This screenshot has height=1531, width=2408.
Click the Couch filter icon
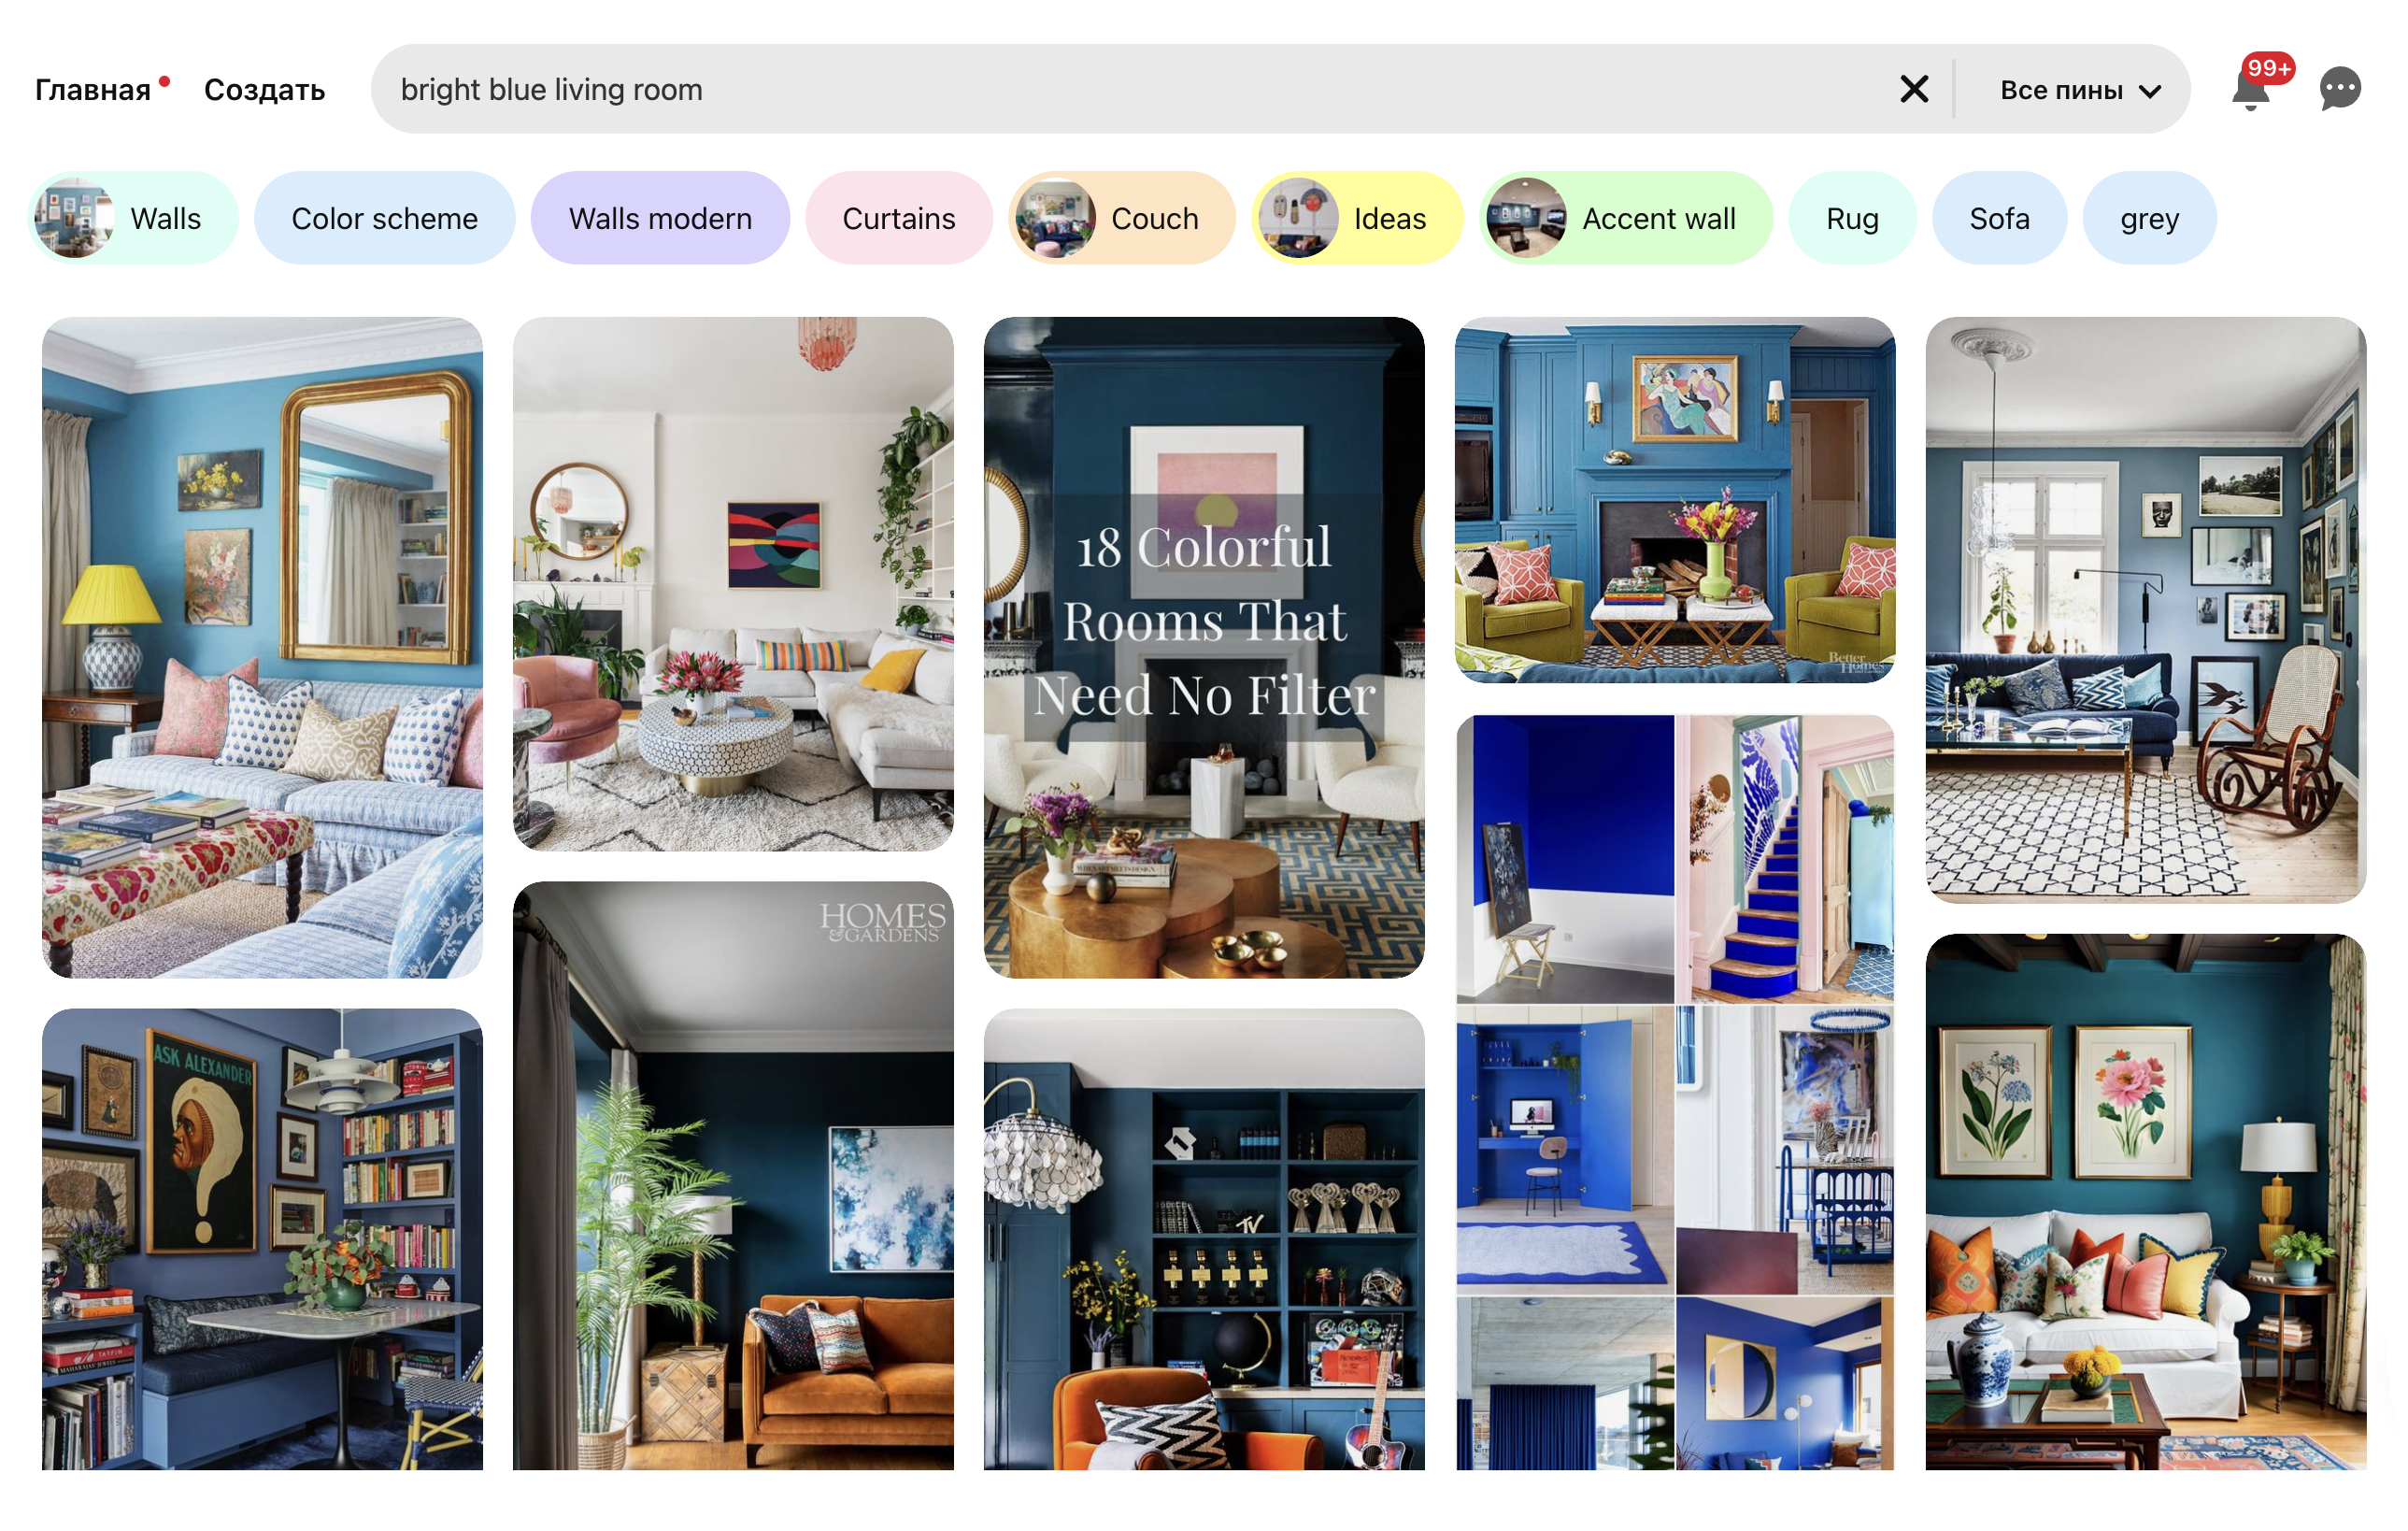click(1053, 216)
